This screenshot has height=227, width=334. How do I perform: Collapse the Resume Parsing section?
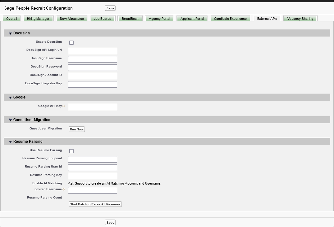(x=10, y=142)
